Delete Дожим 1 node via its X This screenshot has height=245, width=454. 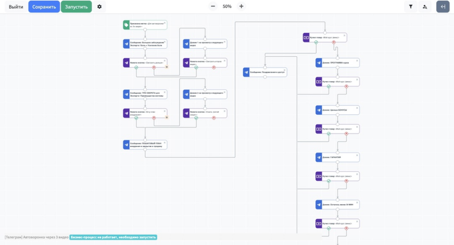225,42
